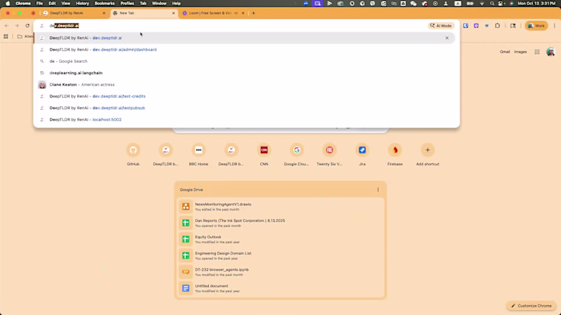Image resolution: width=561 pixels, height=315 pixels.
Task: Click the Add shortcut plus icon
Action: pyautogui.click(x=428, y=150)
